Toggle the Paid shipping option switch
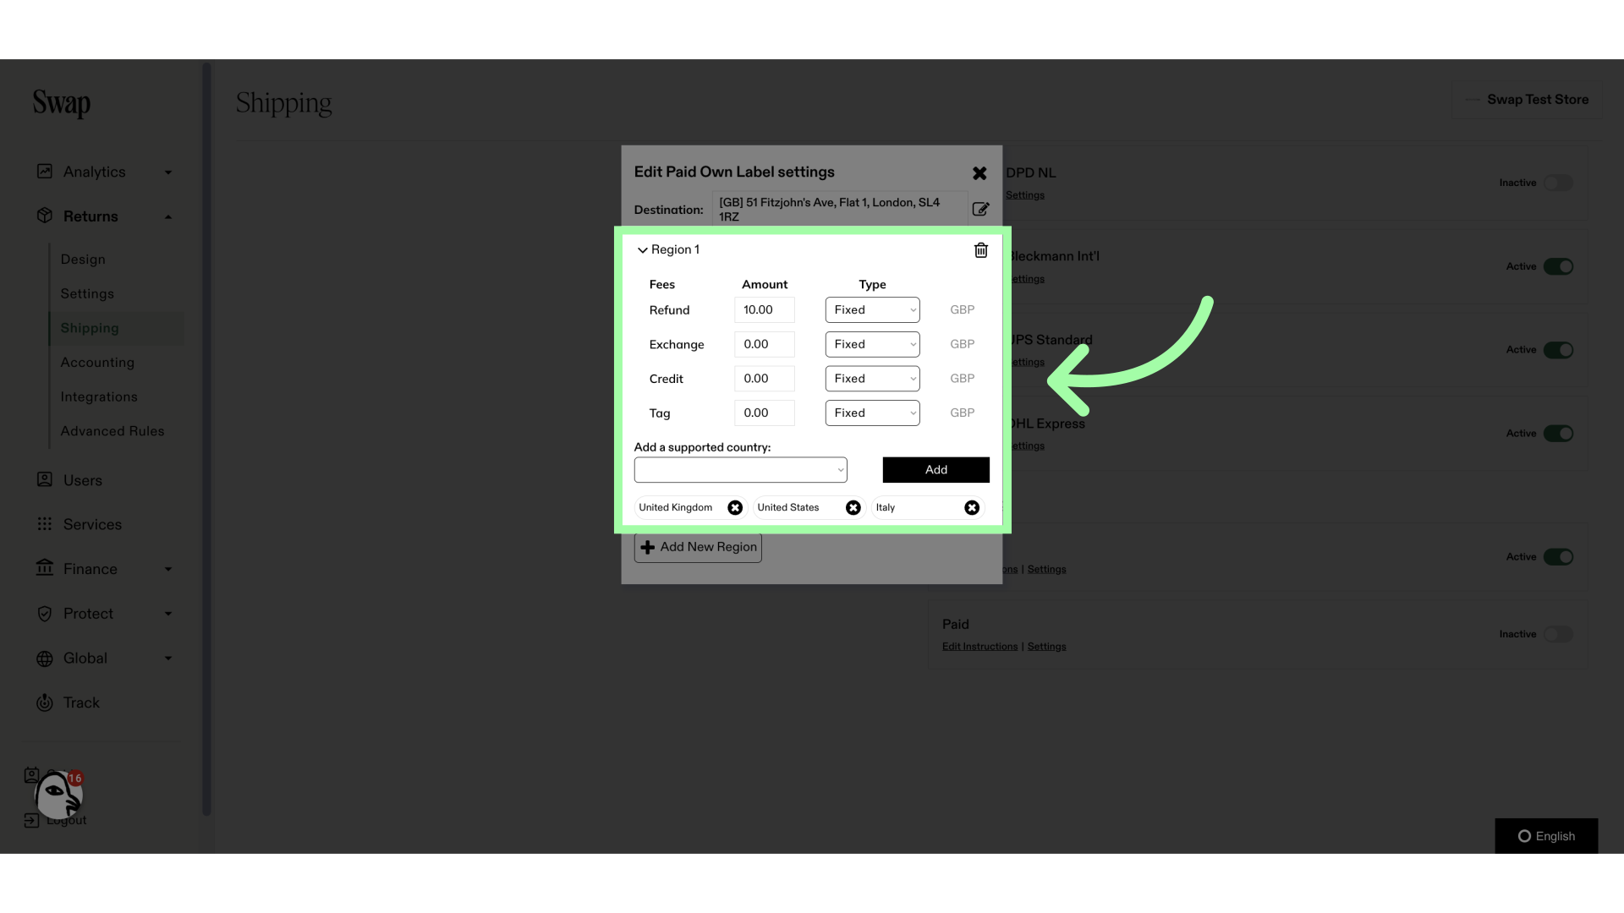Screen dimensions: 1624x913 [1558, 634]
